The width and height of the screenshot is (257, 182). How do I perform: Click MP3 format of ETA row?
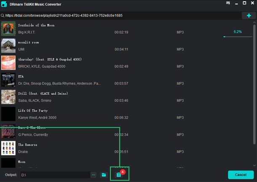tap(180, 83)
